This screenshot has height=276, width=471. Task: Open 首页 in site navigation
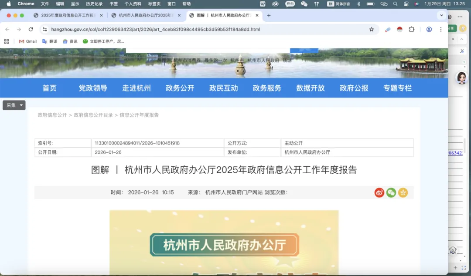[50, 88]
